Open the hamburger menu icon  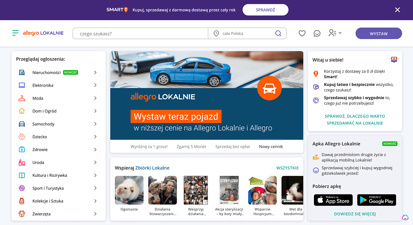point(16,33)
